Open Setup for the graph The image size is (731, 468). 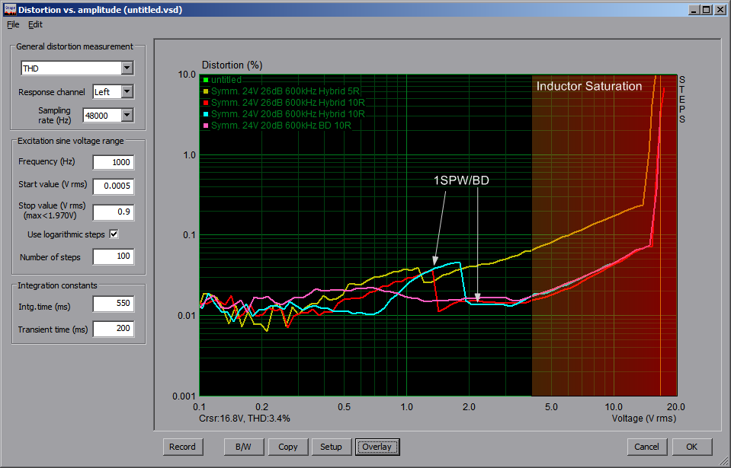coord(331,447)
